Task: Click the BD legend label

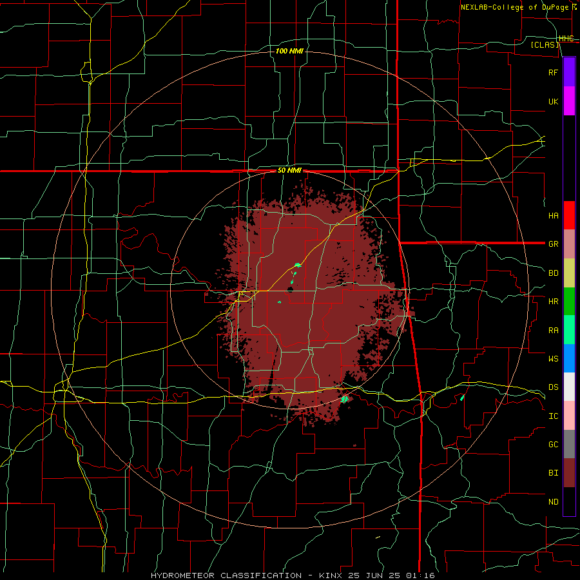Action: click(553, 273)
